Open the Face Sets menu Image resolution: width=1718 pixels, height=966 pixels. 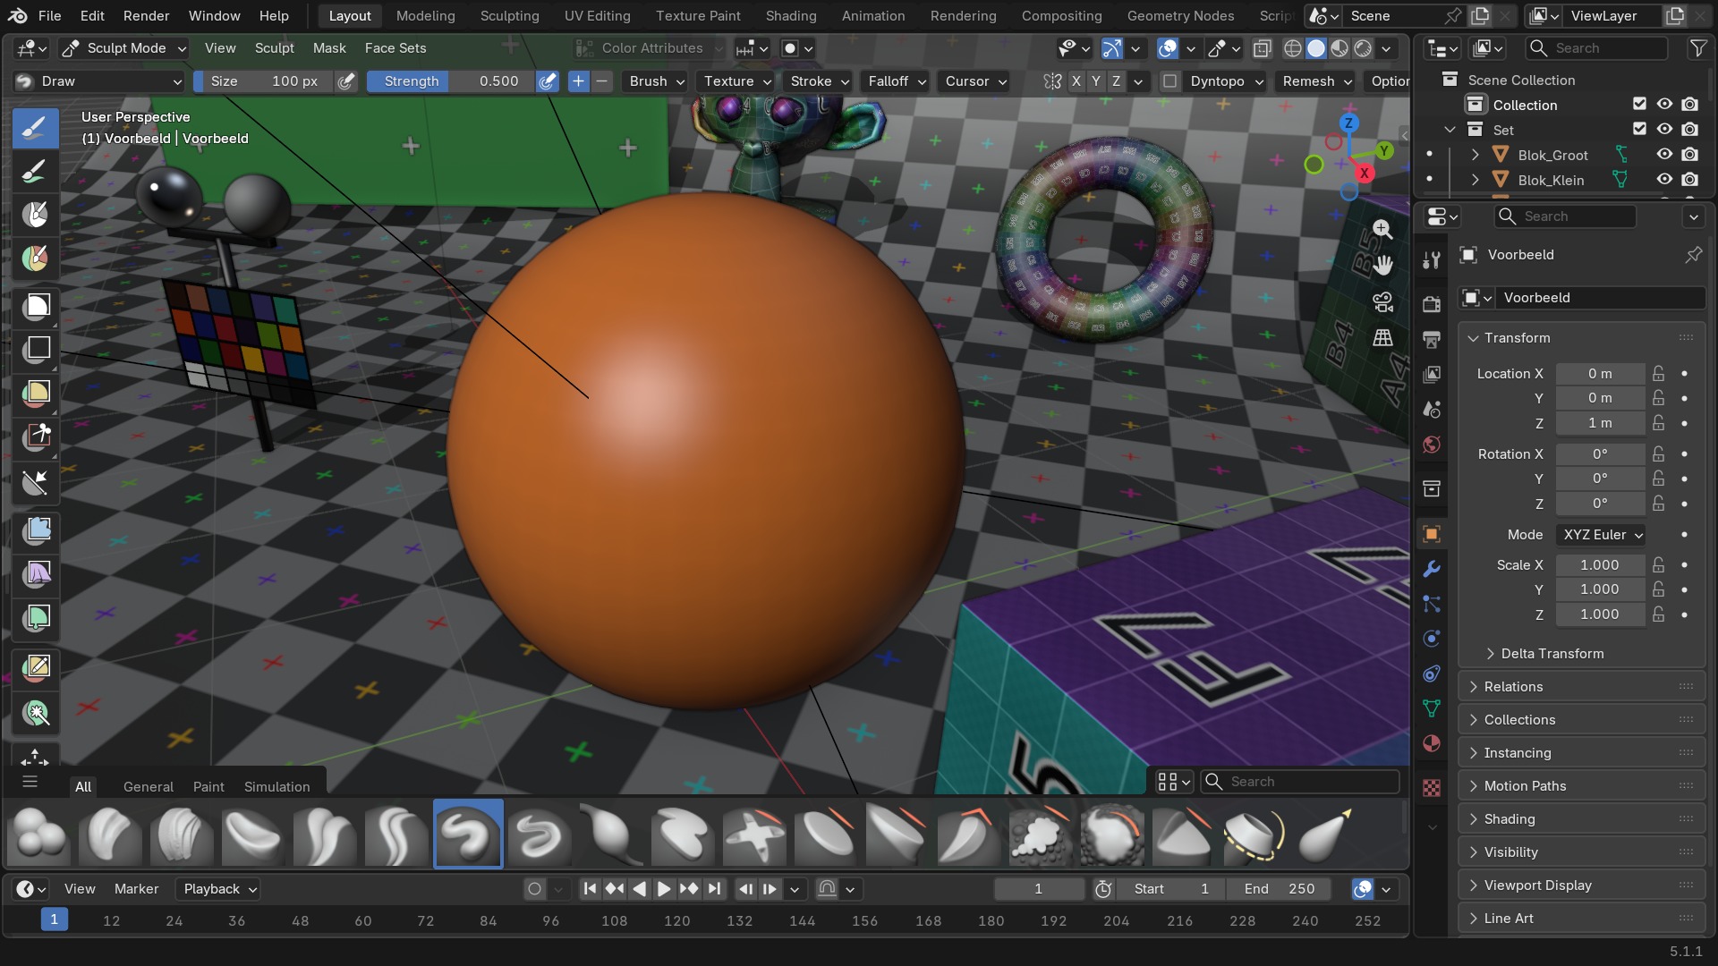395,48
